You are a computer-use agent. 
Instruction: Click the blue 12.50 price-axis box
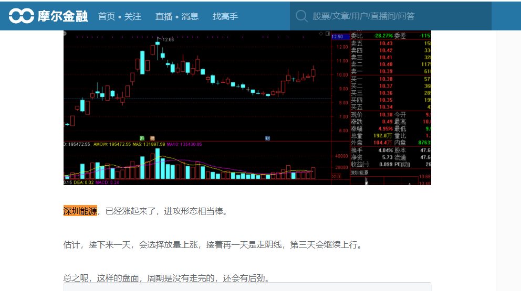(340, 37)
